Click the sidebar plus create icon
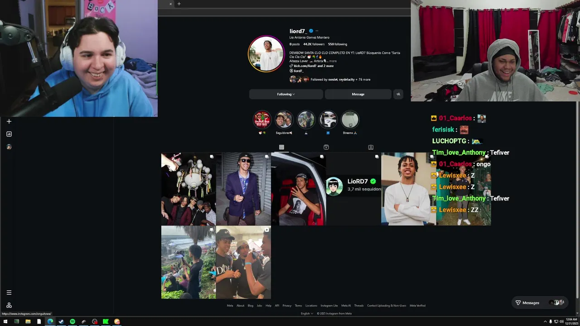580x326 pixels. coord(9,121)
